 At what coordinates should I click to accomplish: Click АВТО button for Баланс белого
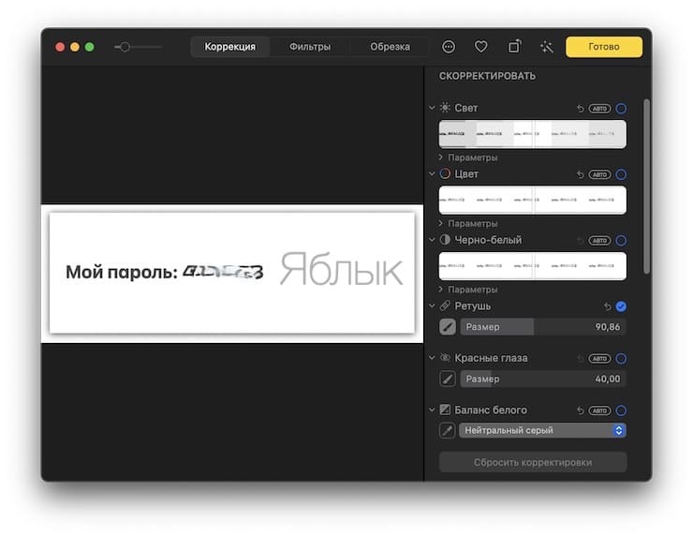click(x=599, y=410)
